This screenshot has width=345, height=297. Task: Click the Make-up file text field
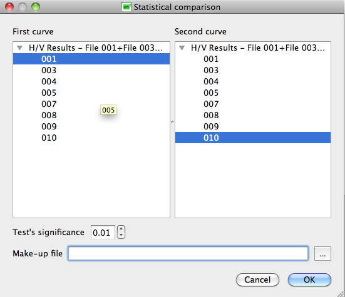[x=188, y=253]
